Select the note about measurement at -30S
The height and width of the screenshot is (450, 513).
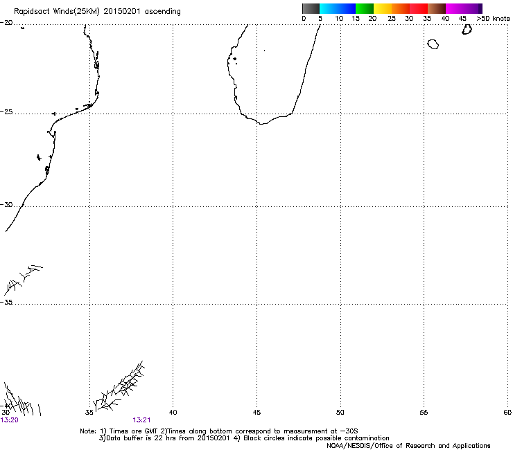[262, 431]
